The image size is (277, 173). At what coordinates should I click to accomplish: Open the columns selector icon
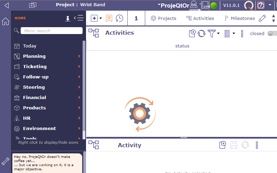coord(227,34)
